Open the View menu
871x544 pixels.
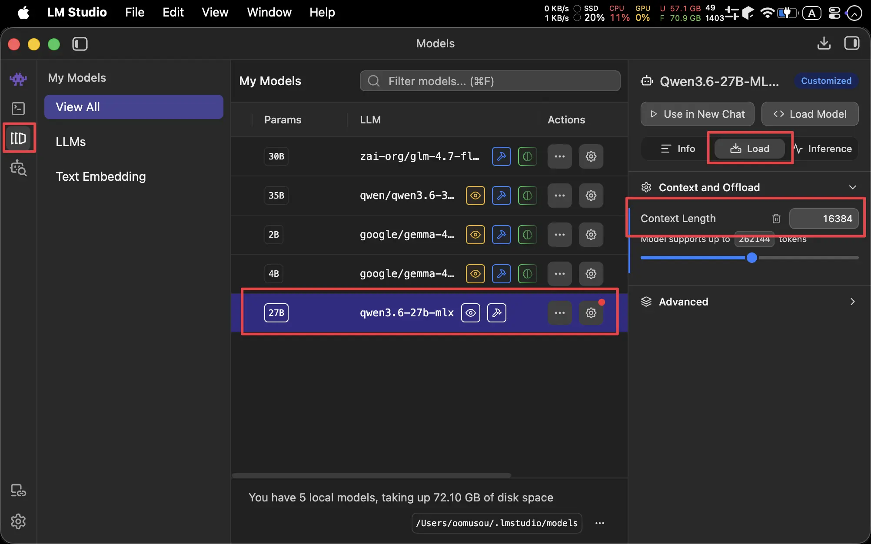click(215, 12)
